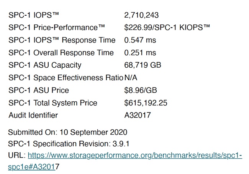249x174 pixels.
Task: Click the N/A value
Action: click(131, 78)
